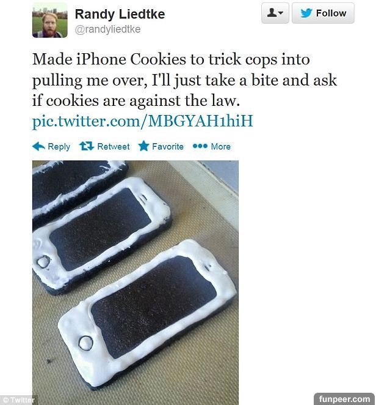The image size is (387, 405).
Task: Click the Retweet text label
Action: [114, 146]
